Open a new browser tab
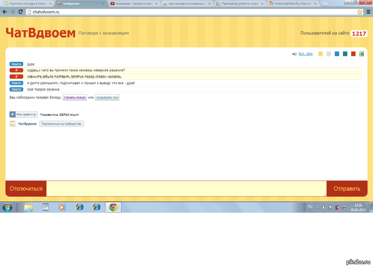The height and width of the screenshot is (268, 373). pos(325,4)
